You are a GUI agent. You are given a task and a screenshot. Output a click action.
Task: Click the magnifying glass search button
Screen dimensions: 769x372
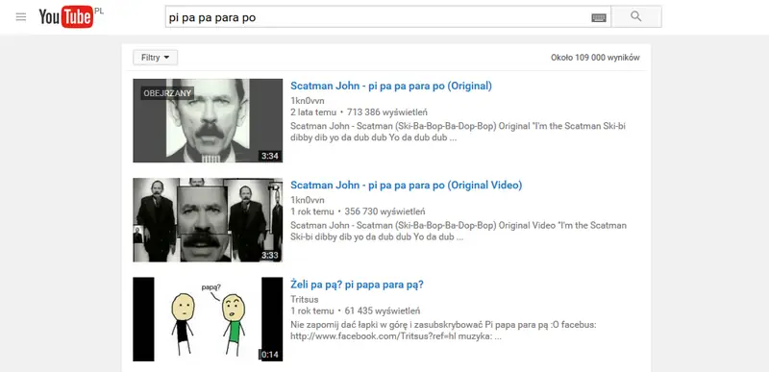click(636, 16)
